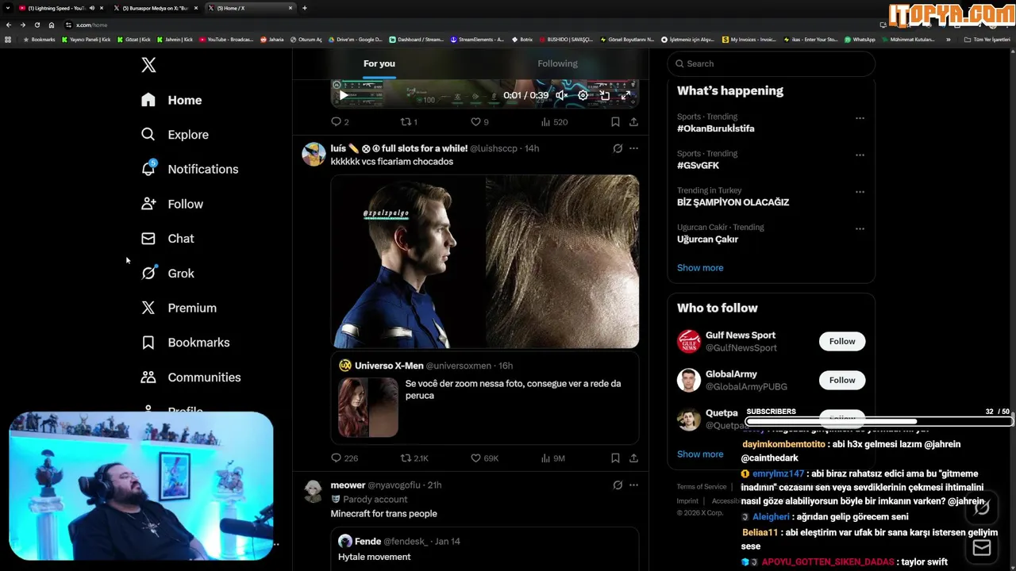Open the Captain America image
1016x571 pixels.
[408, 262]
